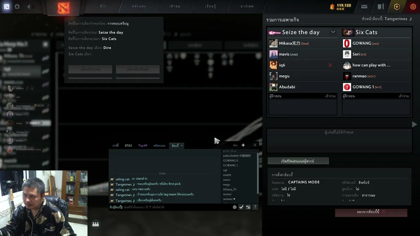Open the settings gear in top bar
The height and width of the screenshot is (236, 420).
[17, 7]
